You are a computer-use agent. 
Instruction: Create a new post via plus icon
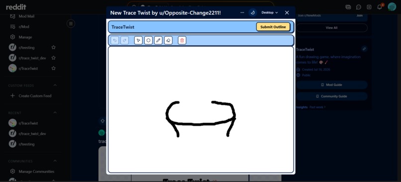pos(369,7)
